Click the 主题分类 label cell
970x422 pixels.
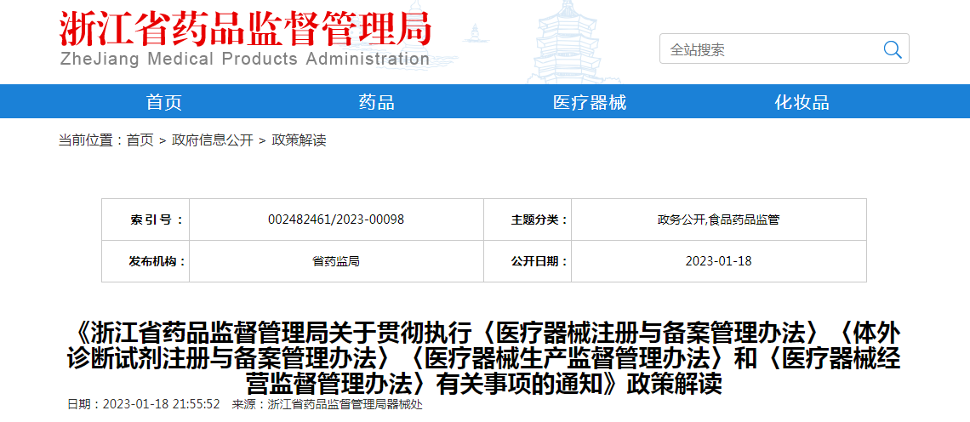[528, 220]
